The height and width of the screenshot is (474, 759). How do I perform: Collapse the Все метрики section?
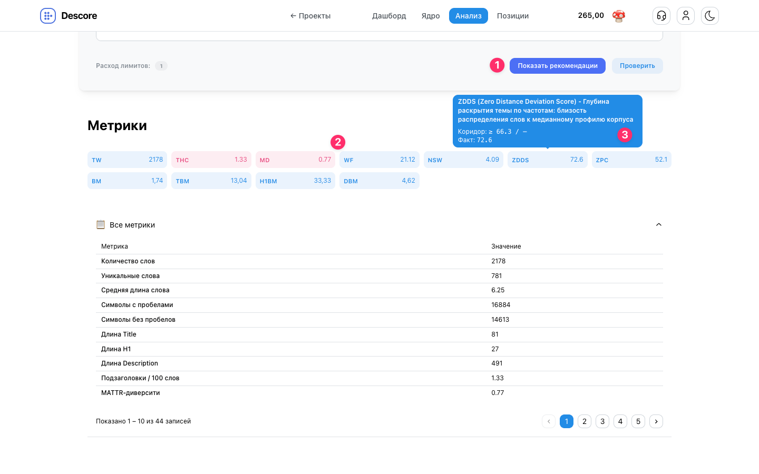click(658, 225)
